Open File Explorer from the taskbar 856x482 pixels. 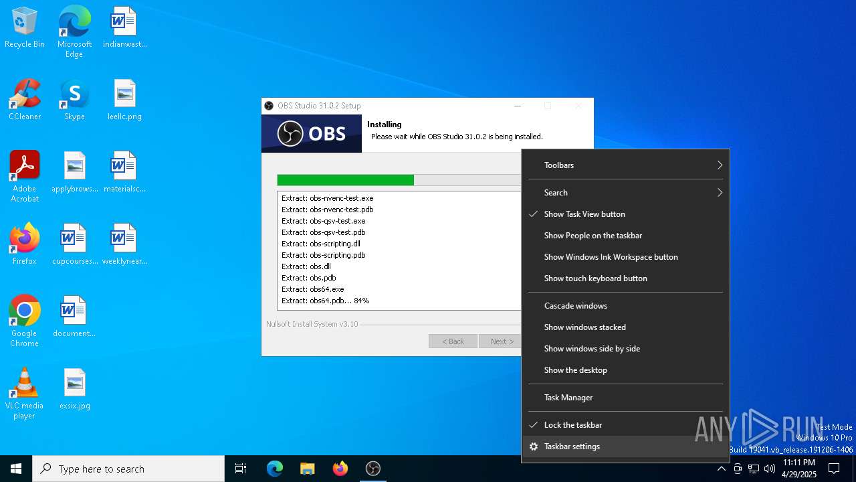click(307, 469)
